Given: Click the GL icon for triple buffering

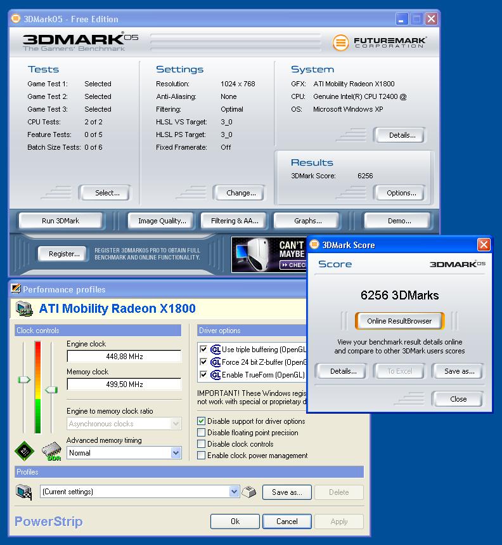Looking at the screenshot, I should [216, 350].
